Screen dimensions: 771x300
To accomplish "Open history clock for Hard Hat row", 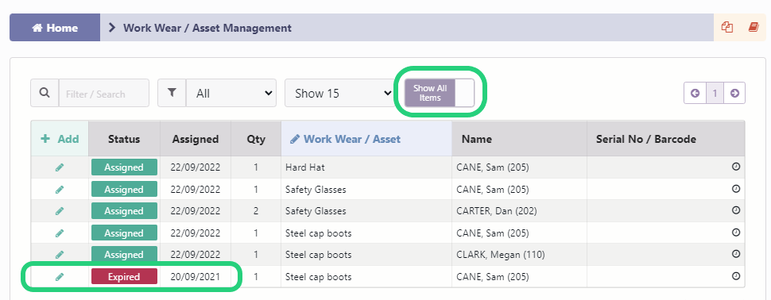I will pos(736,167).
